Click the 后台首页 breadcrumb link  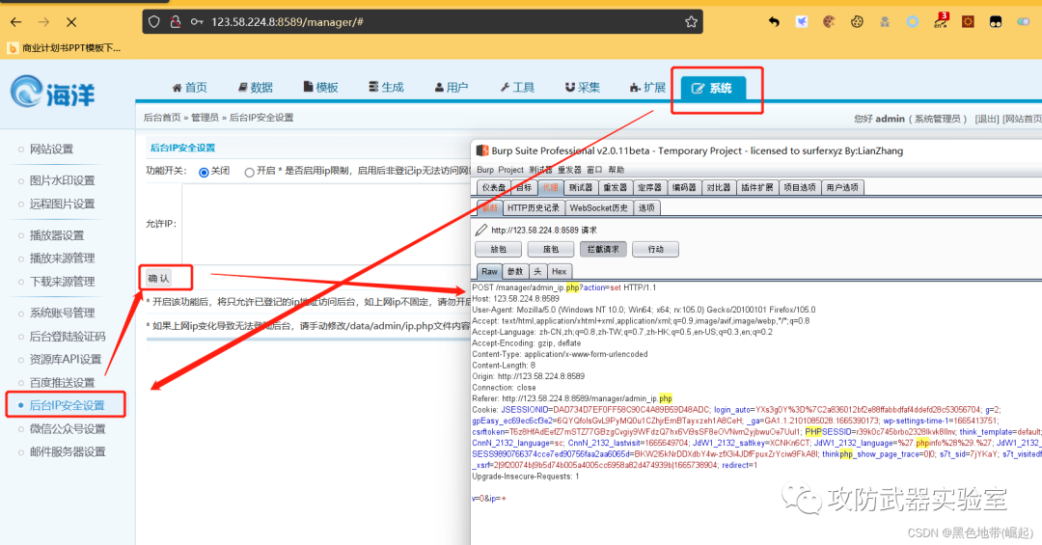162,118
